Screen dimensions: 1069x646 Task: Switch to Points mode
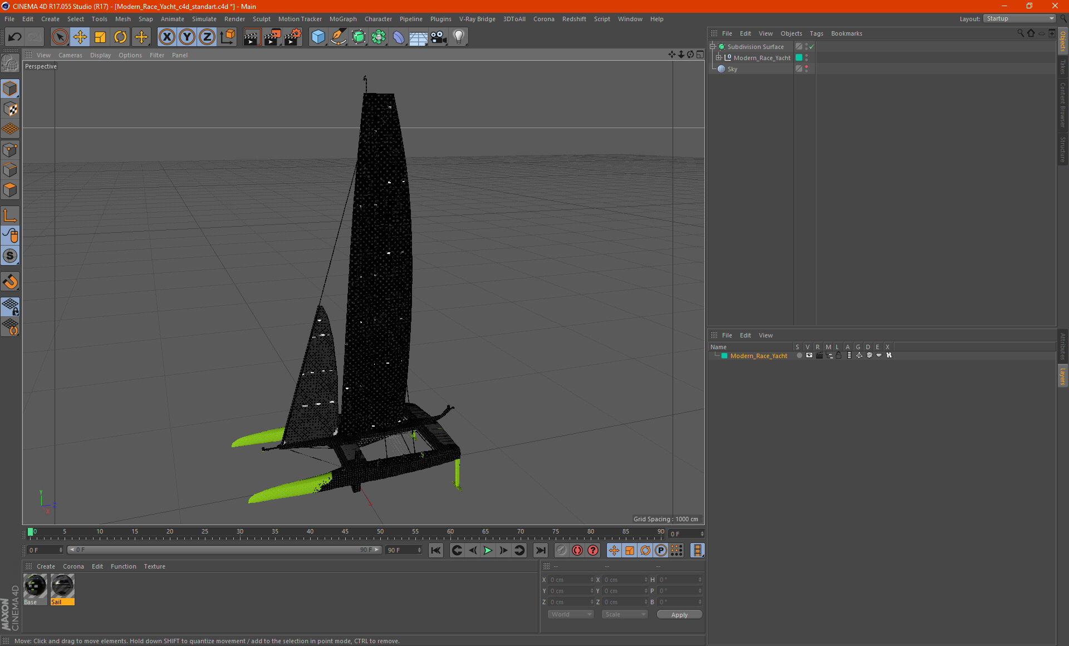click(x=10, y=150)
